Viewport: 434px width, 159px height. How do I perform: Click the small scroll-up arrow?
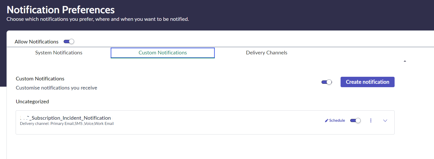[x=405, y=61]
